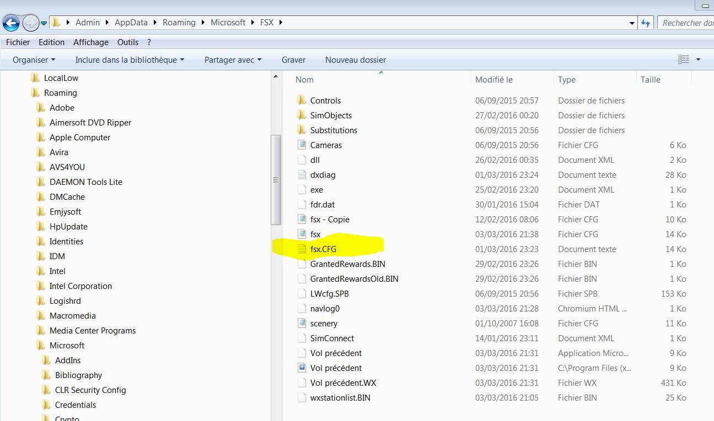The height and width of the screenshot is (421, 714).
Task: Open the Organiser dropdown
Action: pyautogui.click(x=34, y=59)
